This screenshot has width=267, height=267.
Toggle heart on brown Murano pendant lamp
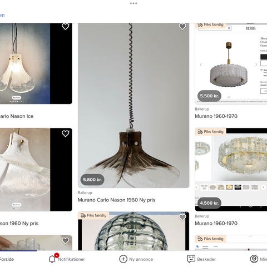tap(182, 27)
